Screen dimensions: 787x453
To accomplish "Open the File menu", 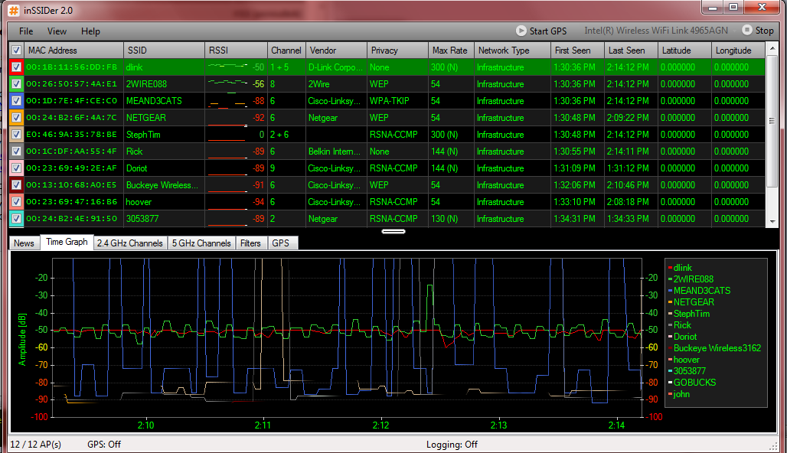I will click(x=26, y=31).
